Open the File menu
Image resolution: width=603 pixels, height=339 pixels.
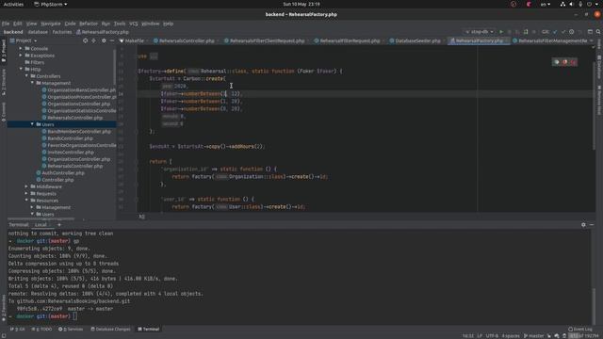(x=6, y=24)
